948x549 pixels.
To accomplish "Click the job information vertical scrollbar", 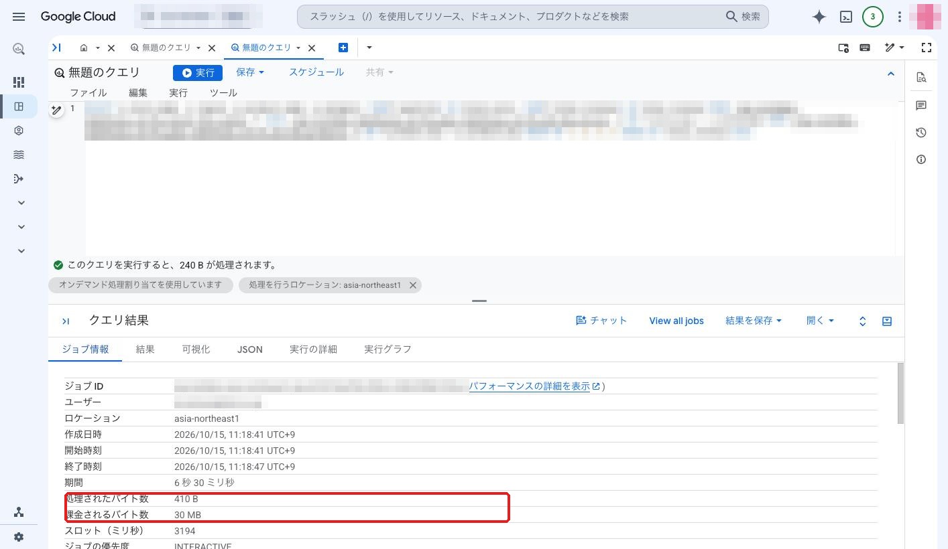I will [900, 393].
